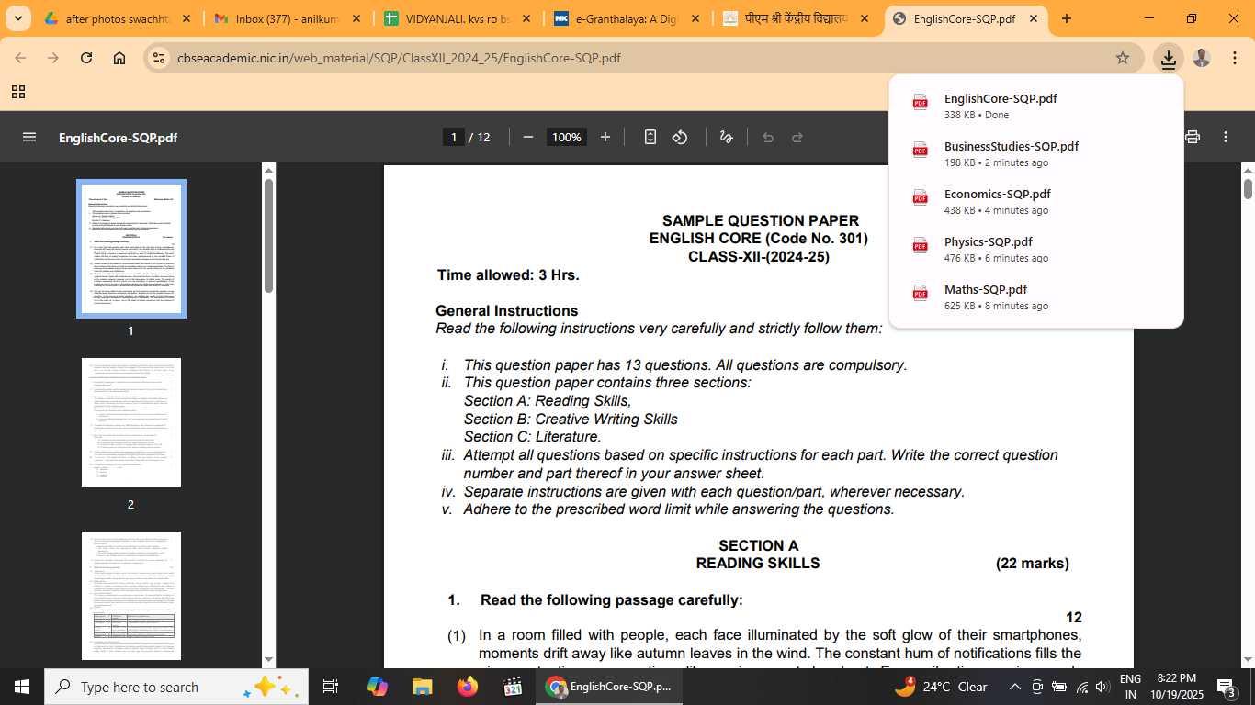This screenshot has height=705, width=1255.
Task: Show hidden system tray icons
Action: (1015, 687)
